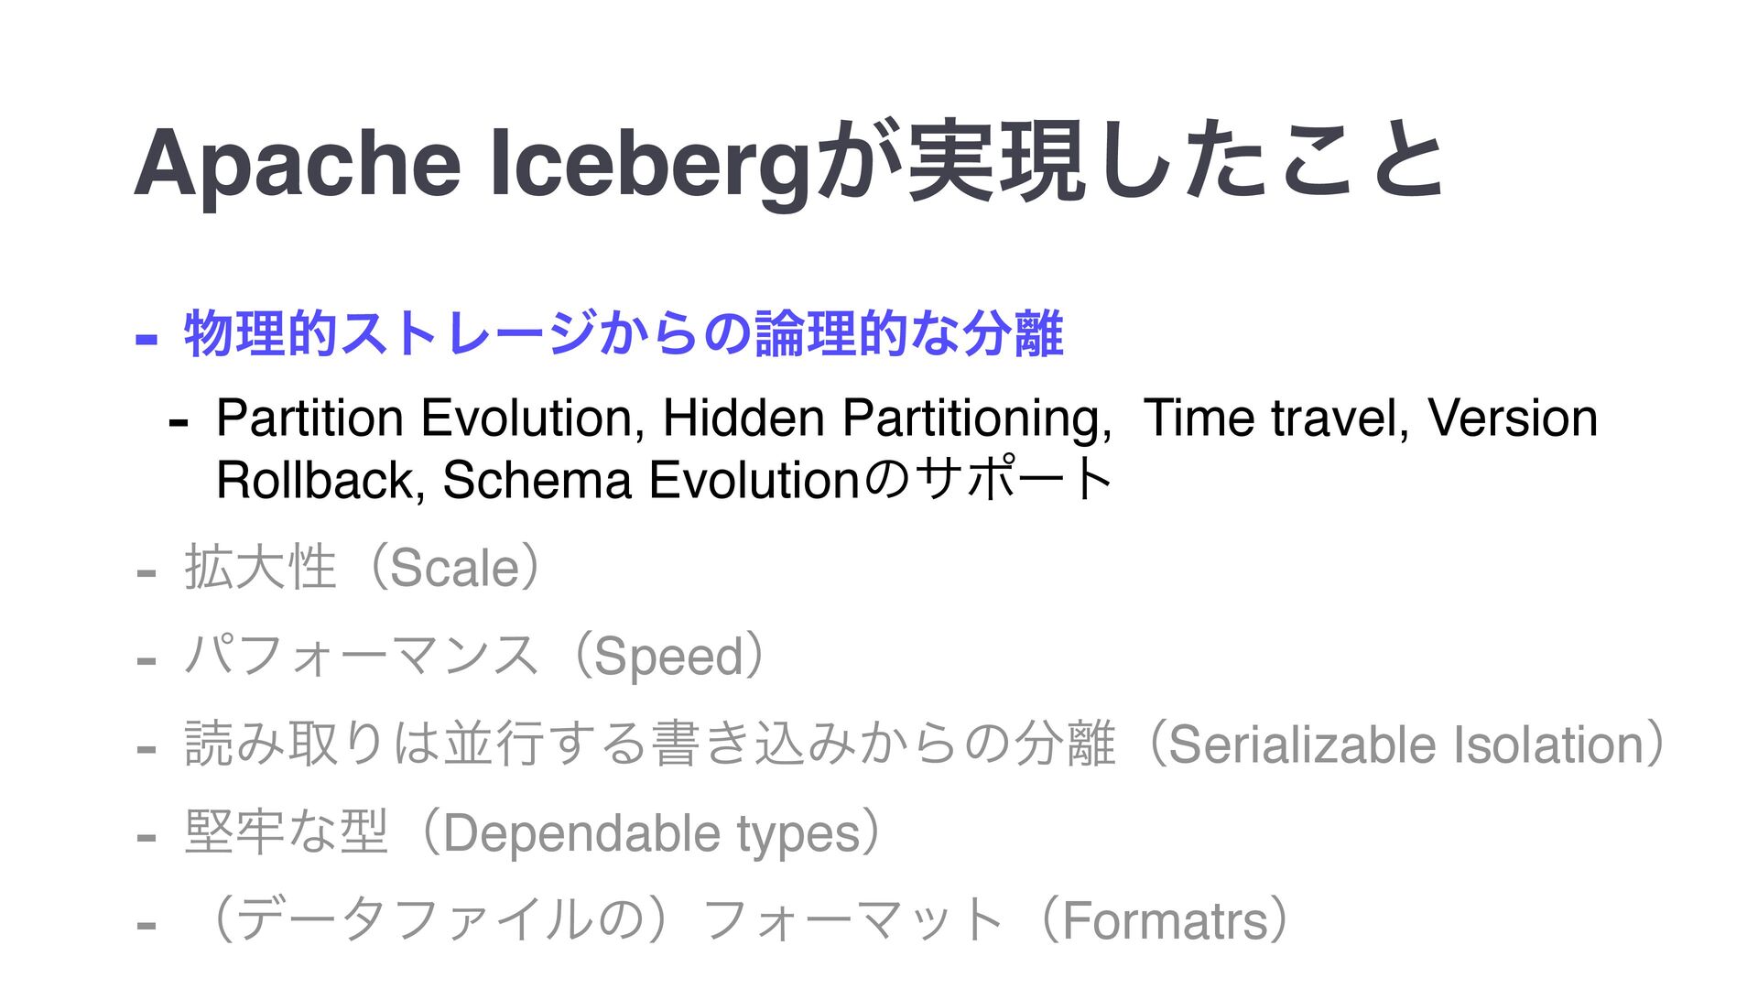Image resolution: width=1758 pixels, height=989 pixels.
Task: Click the black sub-bullet dash before Partition
Action: [179, 424]
